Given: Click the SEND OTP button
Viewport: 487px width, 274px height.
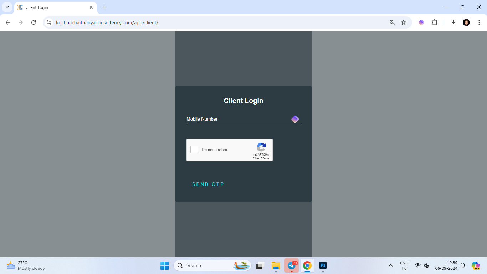Looking at the screenshot, I should coord(208,184).
